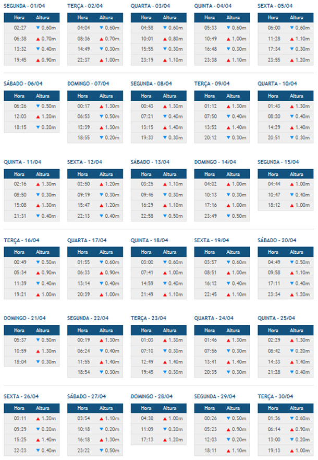Select the blue arrow at 16:12 on Sexta 19/04
The image size is (318, 460).
(228, 284)
